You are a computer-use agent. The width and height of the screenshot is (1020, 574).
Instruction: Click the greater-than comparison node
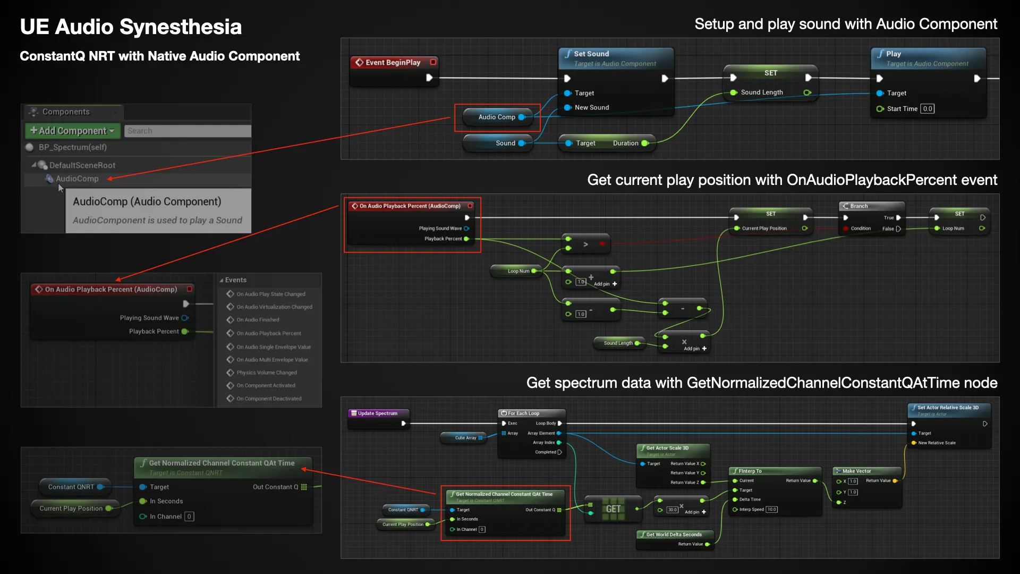tap(586, 243)
